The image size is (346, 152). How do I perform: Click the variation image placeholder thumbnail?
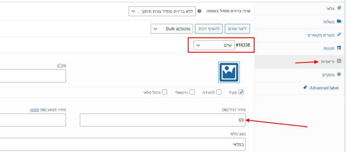click(229, 72)
